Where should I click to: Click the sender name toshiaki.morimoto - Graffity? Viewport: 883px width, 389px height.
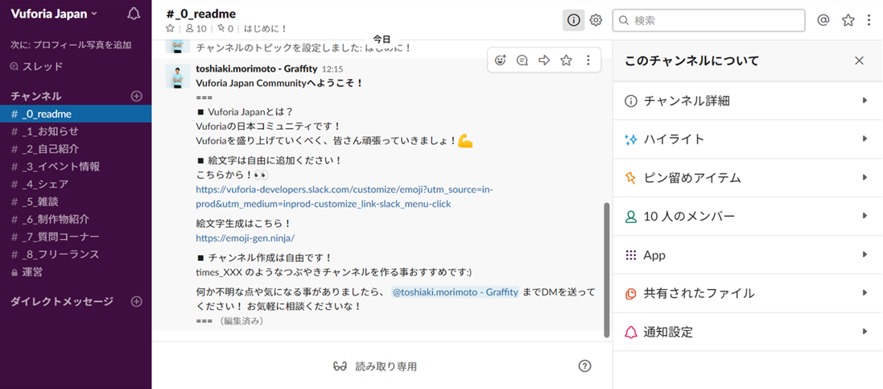click(x=256, y=68)
